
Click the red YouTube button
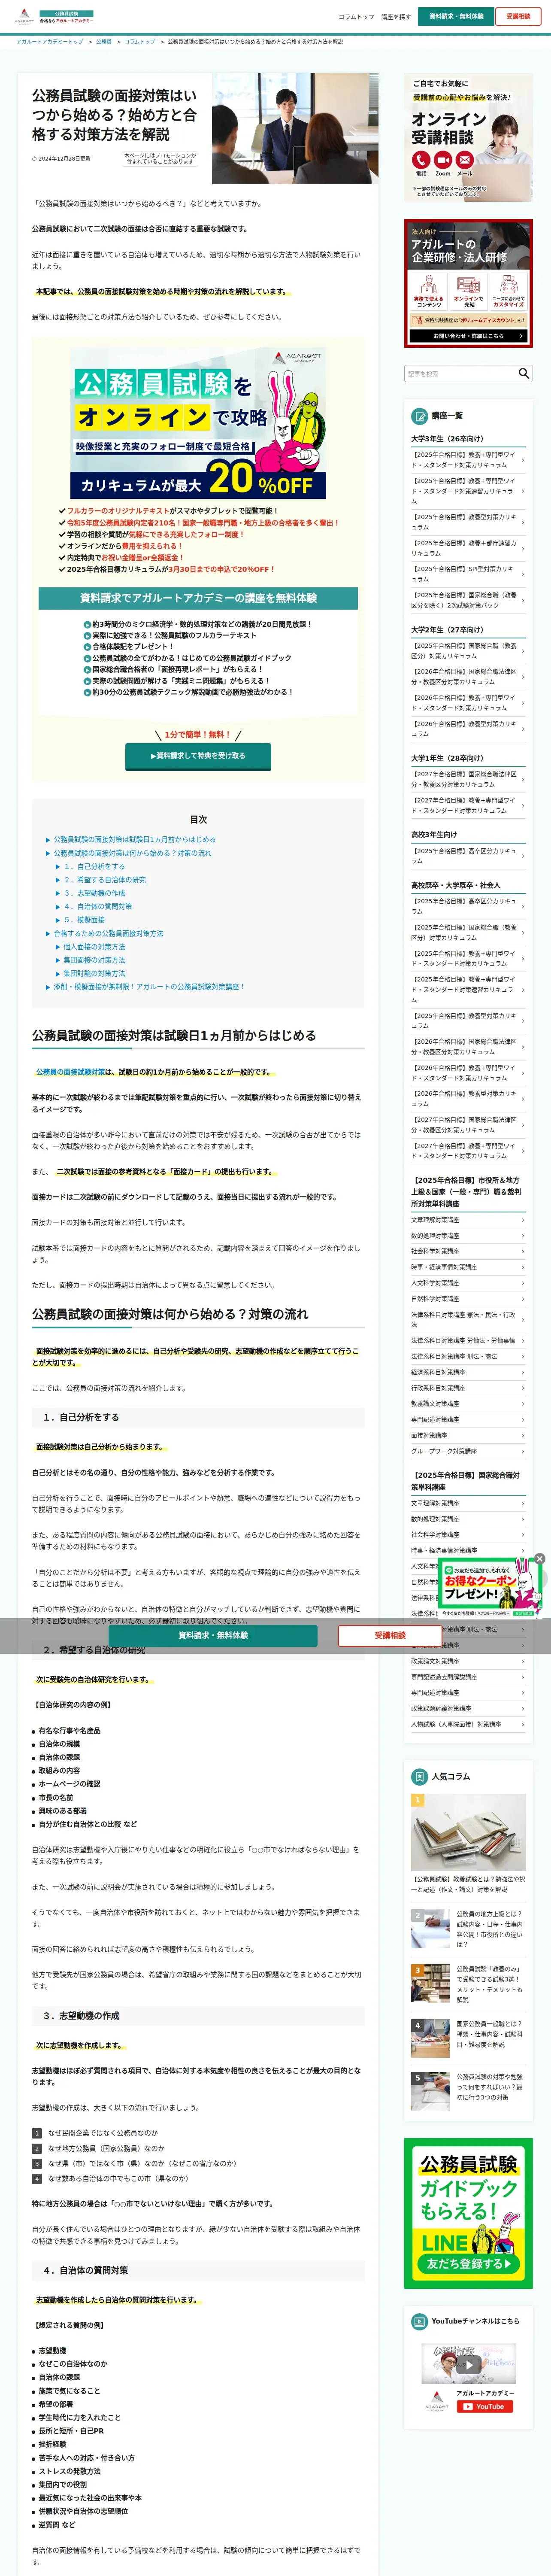coord(485,2407)
